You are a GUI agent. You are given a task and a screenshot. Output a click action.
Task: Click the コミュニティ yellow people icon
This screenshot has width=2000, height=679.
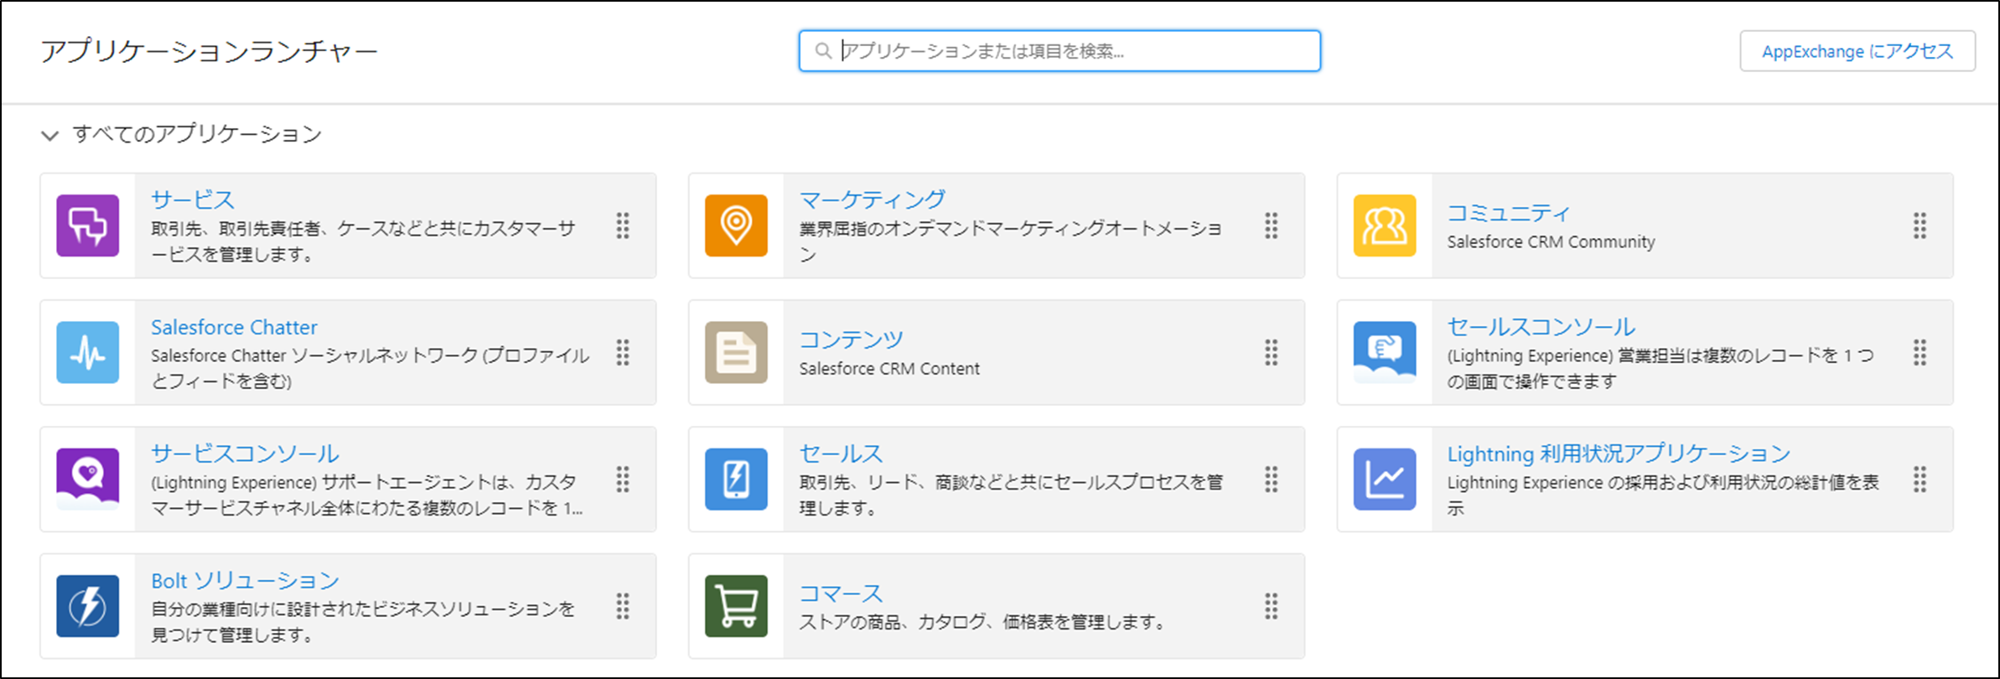pyautogui.click(x=1385, y=225)
